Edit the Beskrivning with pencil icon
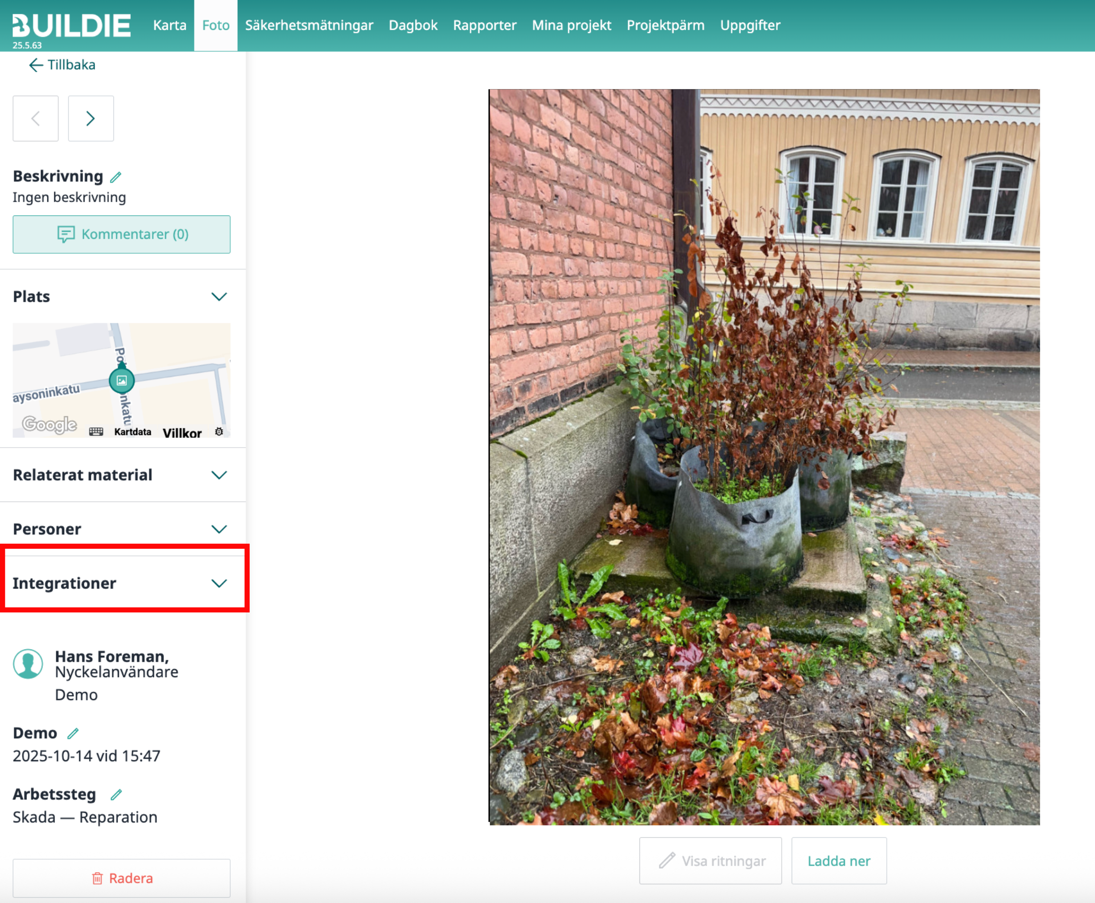This screenshot has width=1095, height=903. point(115,178)
